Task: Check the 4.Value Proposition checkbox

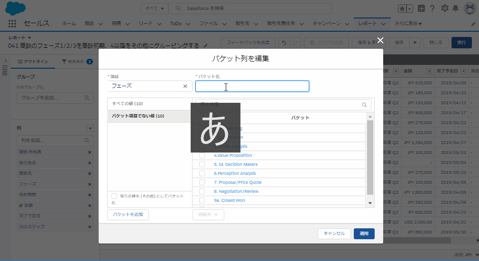Action: [202, 155]
